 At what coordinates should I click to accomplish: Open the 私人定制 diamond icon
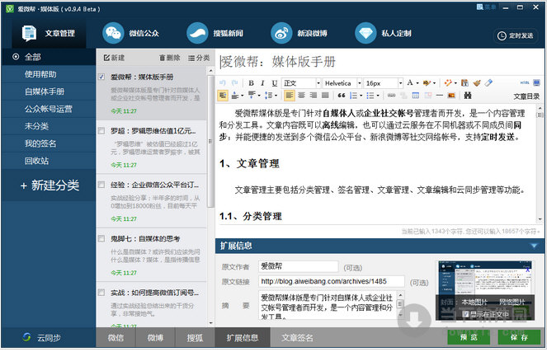pyautogui.click(x=365, y=34)
